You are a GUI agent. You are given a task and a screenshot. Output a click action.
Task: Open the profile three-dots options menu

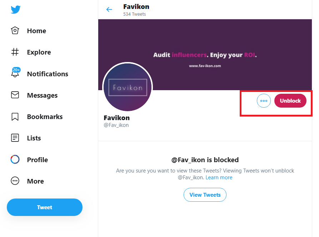click(x=264, y=101)
